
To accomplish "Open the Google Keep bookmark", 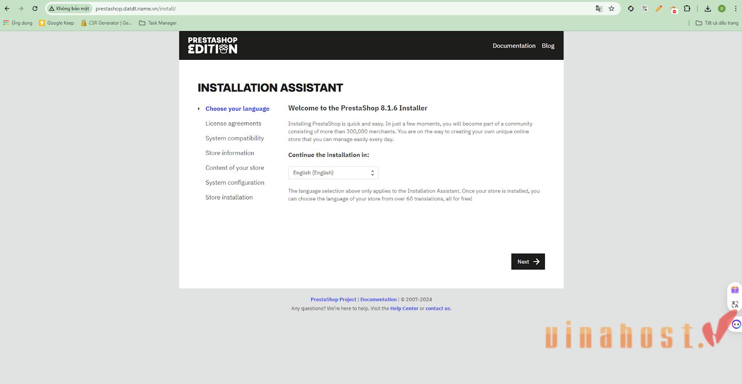I will tap(56, 23).
